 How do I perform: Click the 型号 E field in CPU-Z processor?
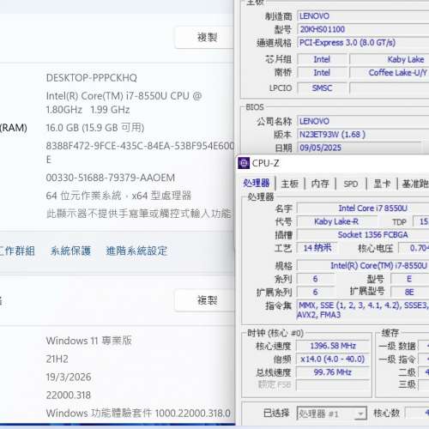coord(410,279)
